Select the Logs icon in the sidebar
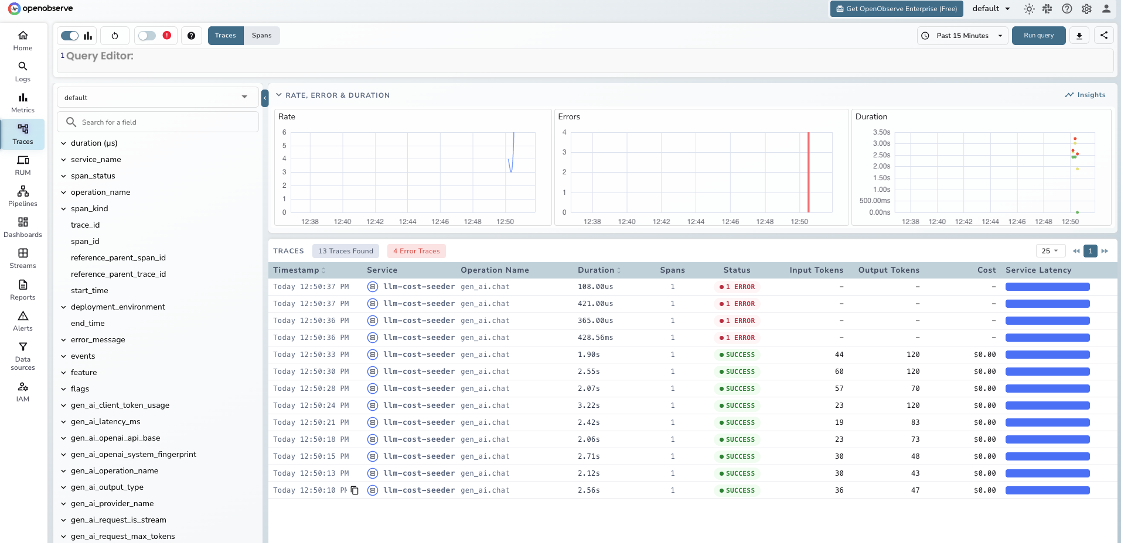This screenshot has height=543, width=1121. click(22, 70)
